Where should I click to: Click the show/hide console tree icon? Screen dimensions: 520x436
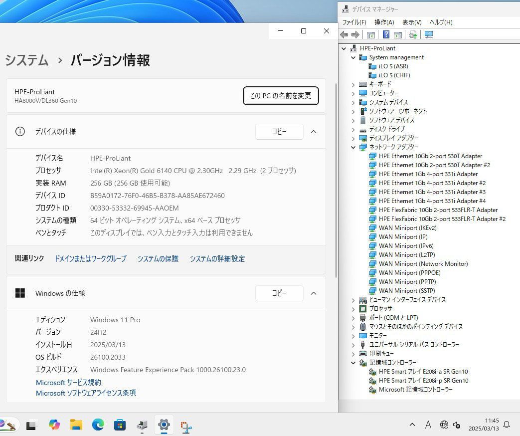tap(371, 34)
